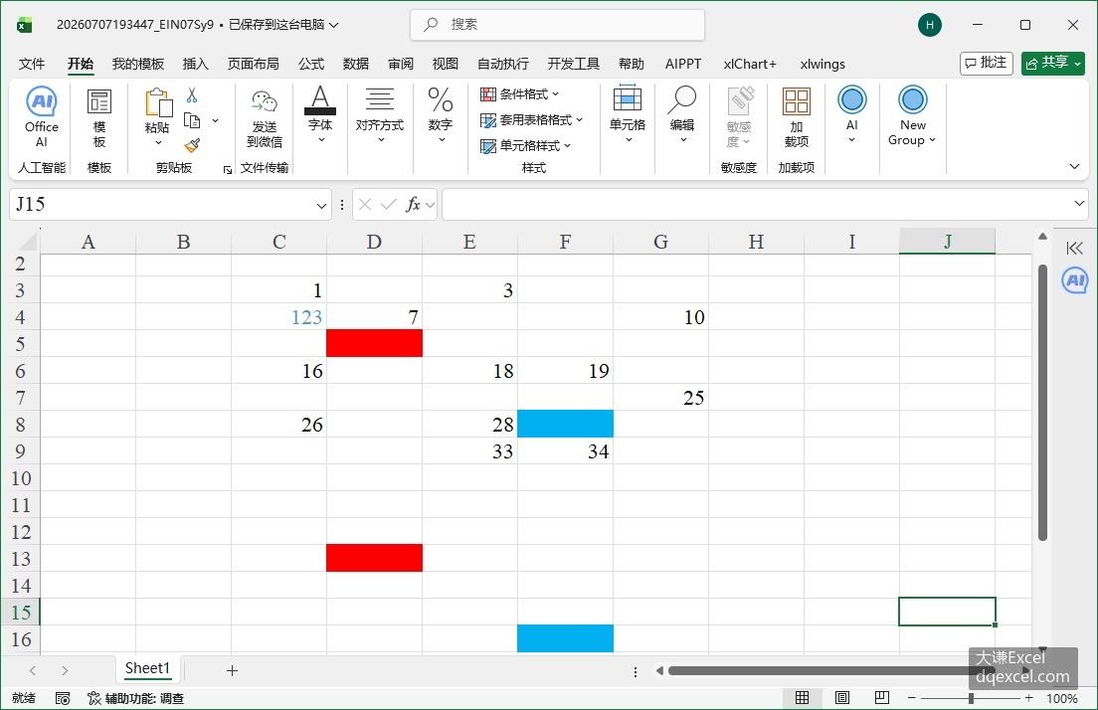Click the insert function fx icon
This screenshot has height=710, width=1098.
click(x=413, y=205)
